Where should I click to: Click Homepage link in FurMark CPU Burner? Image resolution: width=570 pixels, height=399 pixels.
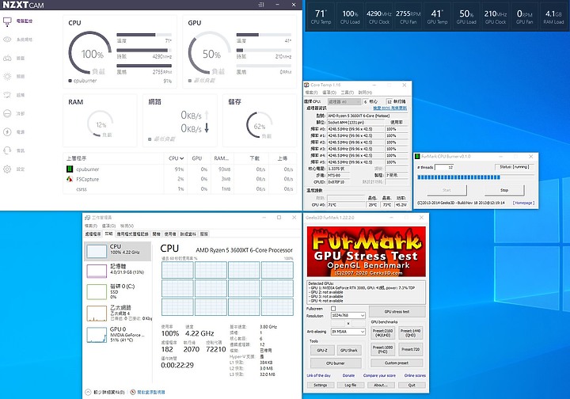click(x=523, y=203)
